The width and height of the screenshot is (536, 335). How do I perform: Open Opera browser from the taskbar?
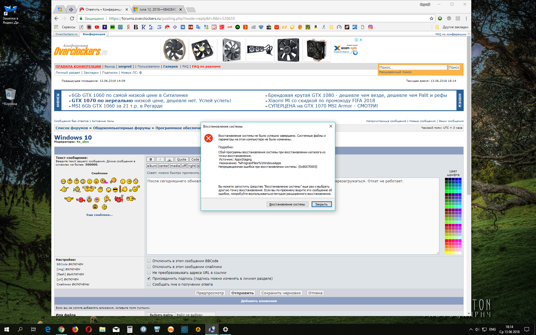coord(88,329)
